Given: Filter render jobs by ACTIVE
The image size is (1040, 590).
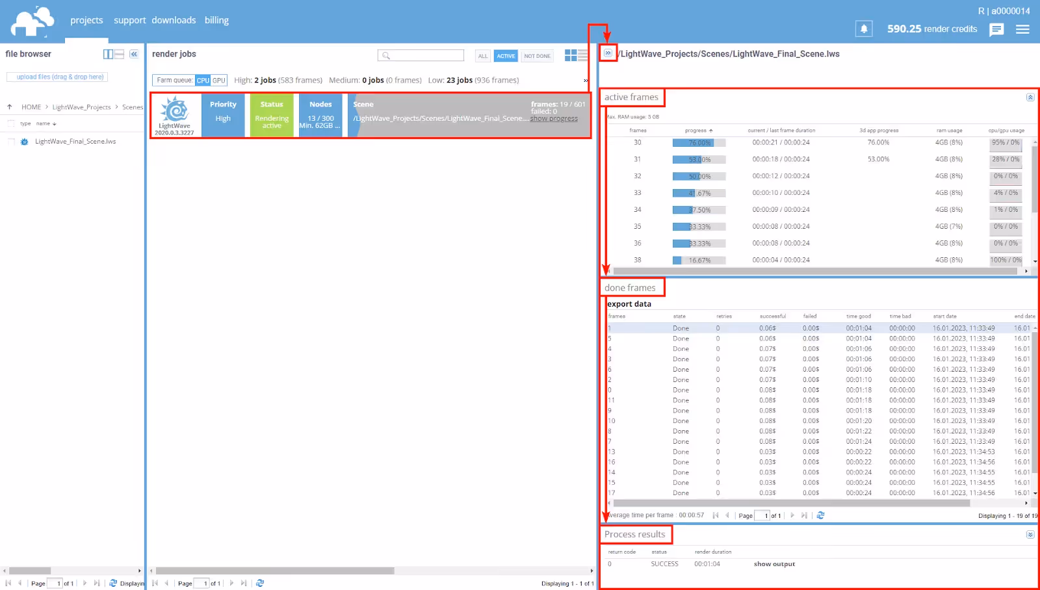Looking at the screenshot, I should click(506, 56).
